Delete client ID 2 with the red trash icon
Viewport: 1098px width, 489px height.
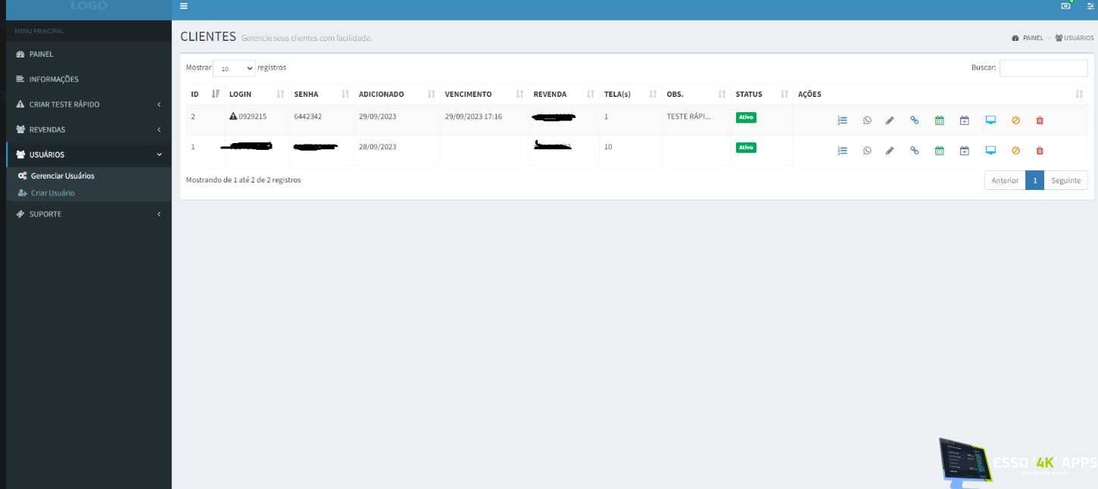pyautogui.click(x=1040, y=120)
